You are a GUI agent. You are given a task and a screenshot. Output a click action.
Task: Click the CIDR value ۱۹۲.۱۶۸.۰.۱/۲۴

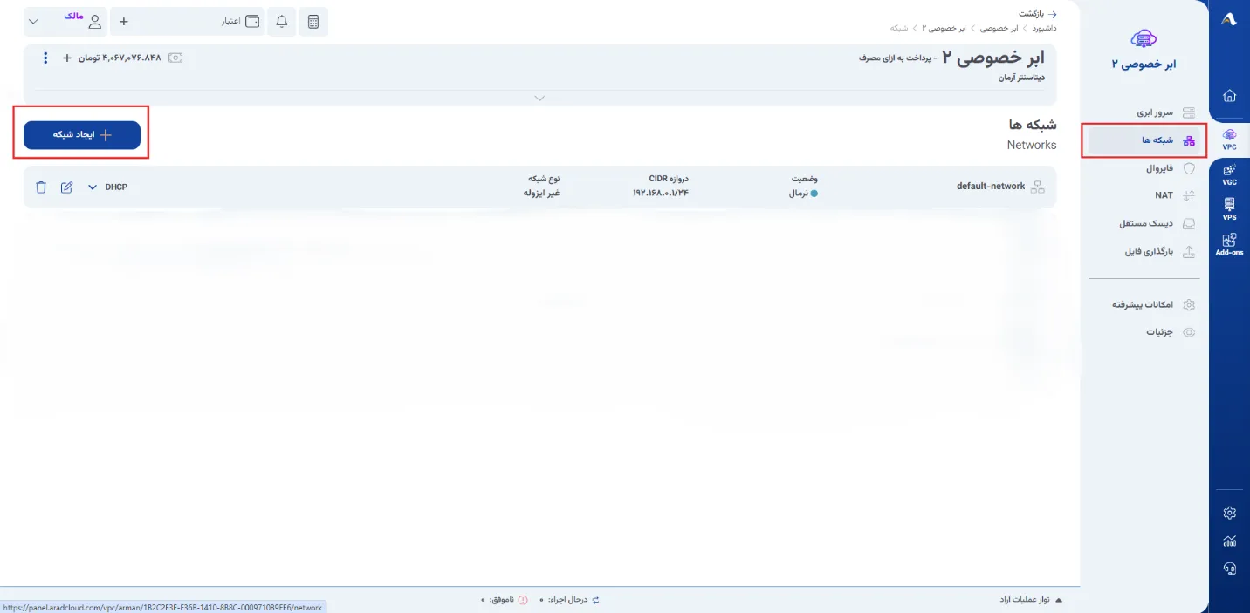(x=661, y=193)
